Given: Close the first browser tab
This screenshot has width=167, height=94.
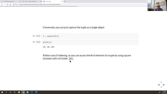Looking at the screenshot, I should tap(20, 2).
